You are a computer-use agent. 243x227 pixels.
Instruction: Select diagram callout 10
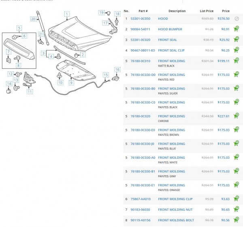click(60, 82)
